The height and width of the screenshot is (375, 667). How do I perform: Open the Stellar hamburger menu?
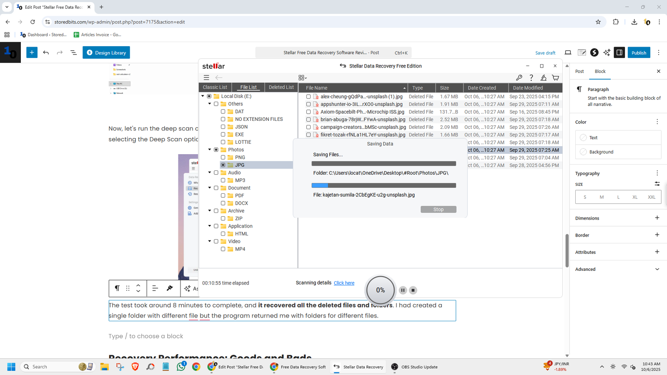click(206, 77)
